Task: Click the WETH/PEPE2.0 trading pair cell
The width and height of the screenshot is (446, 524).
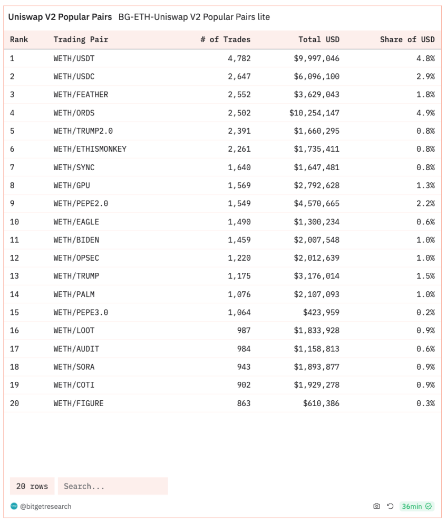Action: pyautogui.click(x=81, y=203)
